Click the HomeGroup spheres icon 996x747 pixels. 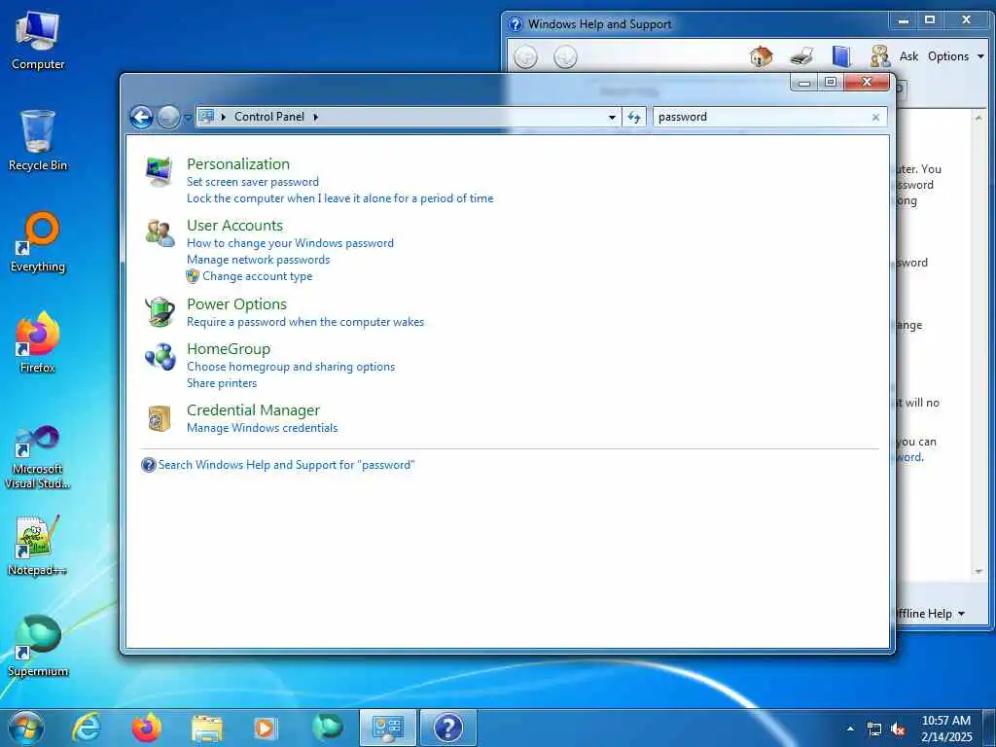coord(160,356)
